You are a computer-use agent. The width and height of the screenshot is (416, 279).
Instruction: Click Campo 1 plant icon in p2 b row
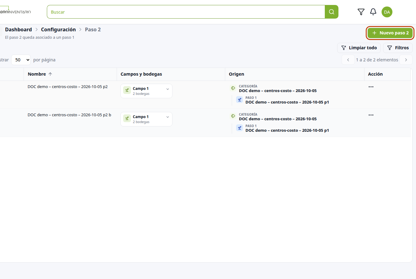(127, 118)
